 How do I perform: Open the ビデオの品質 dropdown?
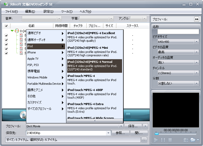(178, 52)
